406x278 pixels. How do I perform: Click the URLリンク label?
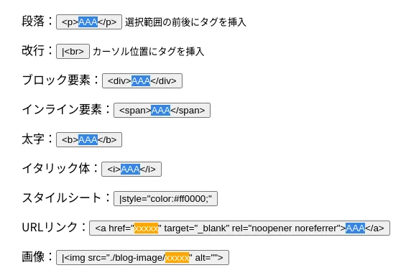coord(50,227)
